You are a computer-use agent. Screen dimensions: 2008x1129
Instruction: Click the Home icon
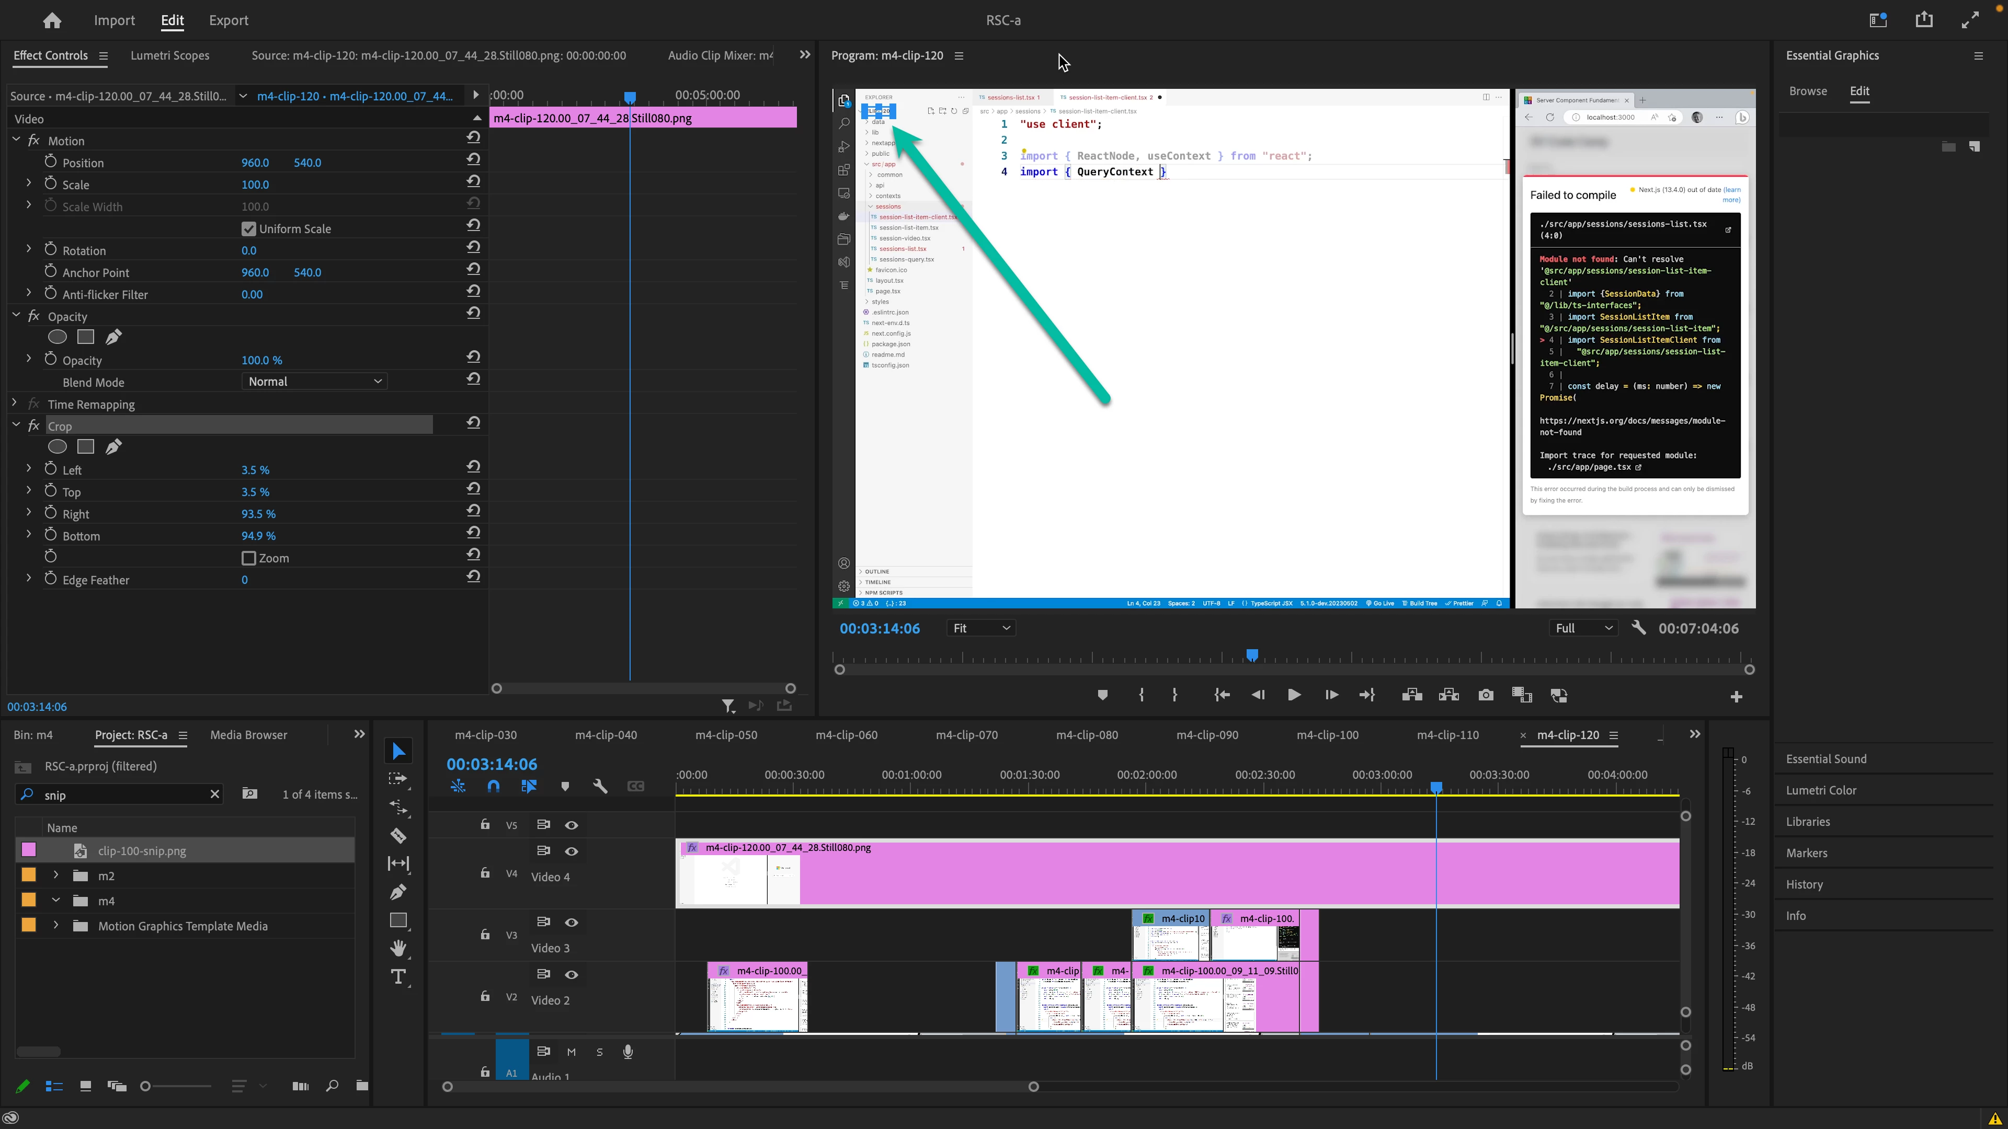pyautogui.click(x=52, y=20)
